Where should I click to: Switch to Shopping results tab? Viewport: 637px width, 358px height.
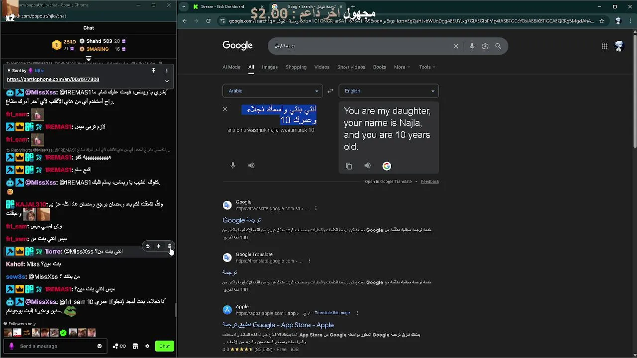tap(296, 67)
